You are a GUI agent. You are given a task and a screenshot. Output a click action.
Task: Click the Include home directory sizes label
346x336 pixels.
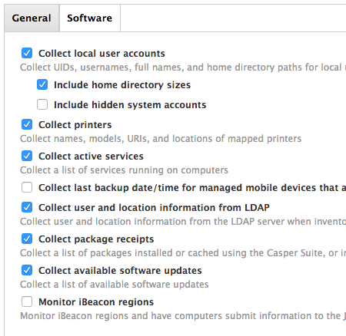click(x=122, y=85)
